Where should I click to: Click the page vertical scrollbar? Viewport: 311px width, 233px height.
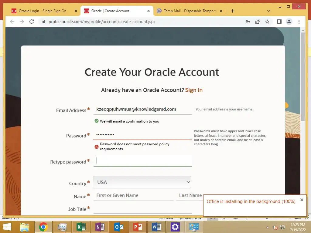[x=303, y=77]
